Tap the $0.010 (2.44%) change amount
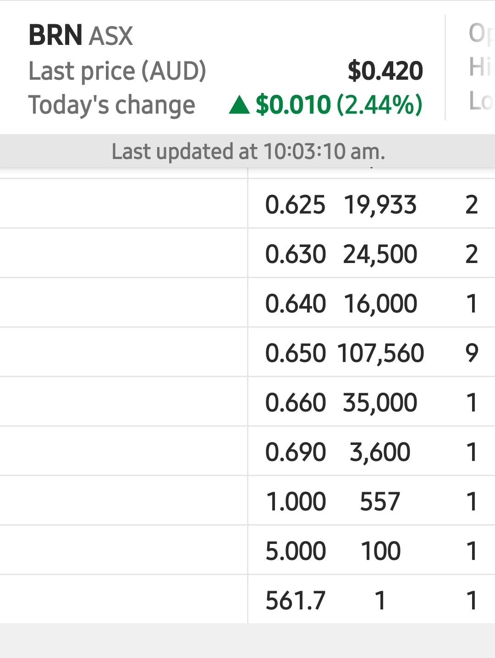The image size is (495, 658). point(339,105)
